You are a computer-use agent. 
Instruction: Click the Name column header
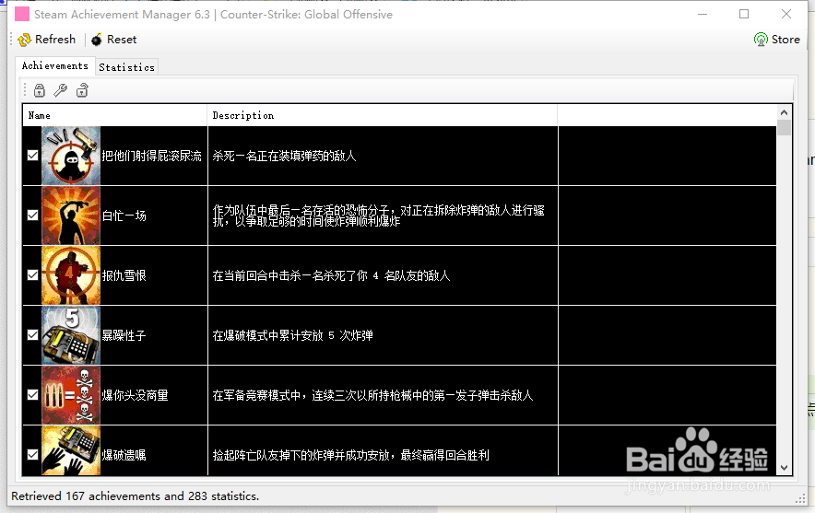pyautogui.click(x=115, y=115)
